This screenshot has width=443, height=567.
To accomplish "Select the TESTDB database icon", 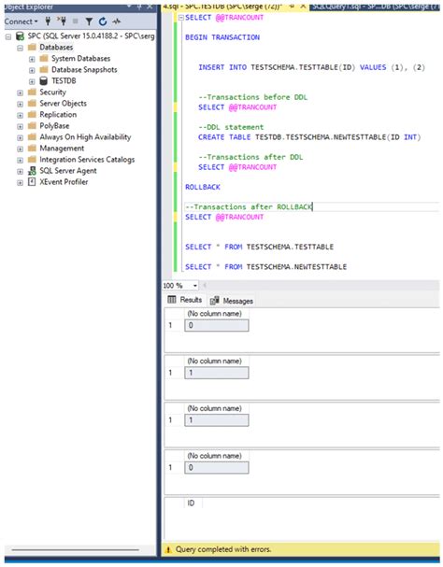I will coord(43,80).
